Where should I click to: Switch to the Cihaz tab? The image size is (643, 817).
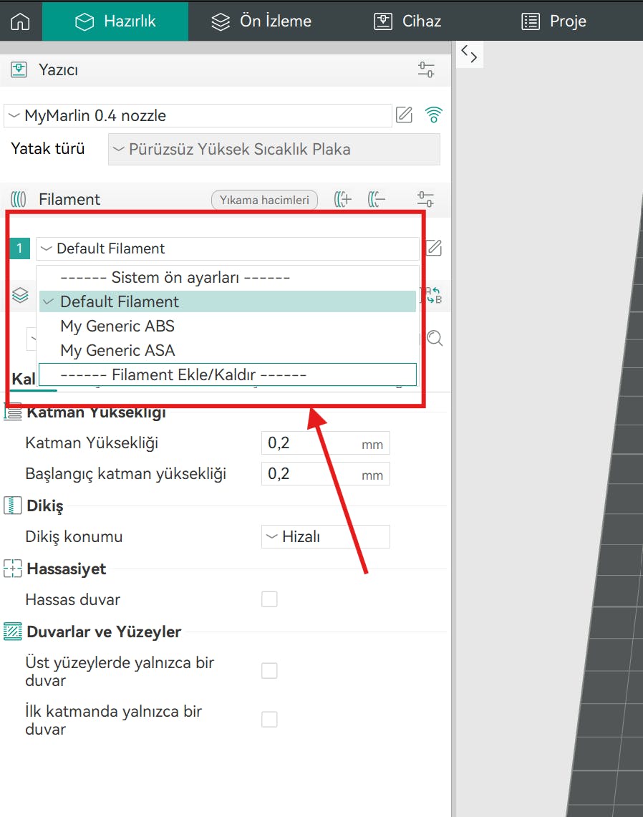pyautogui.click(x=407, y=21)
